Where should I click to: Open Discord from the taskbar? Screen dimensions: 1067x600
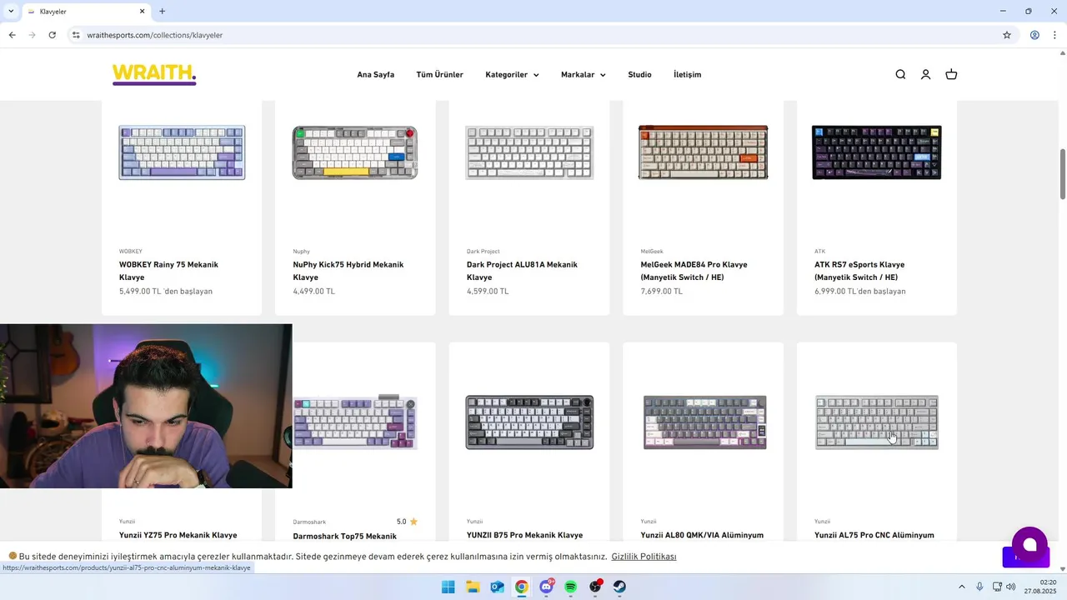pyautogui.click(x=546, y=587)
